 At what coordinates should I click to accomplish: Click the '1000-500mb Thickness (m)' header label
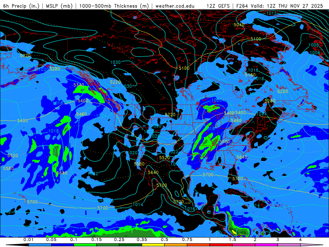click(x=114, y=6)
